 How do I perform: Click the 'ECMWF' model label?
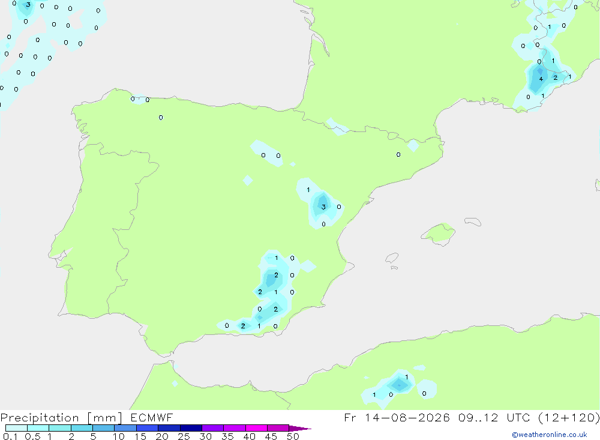(x=152, y=418)
